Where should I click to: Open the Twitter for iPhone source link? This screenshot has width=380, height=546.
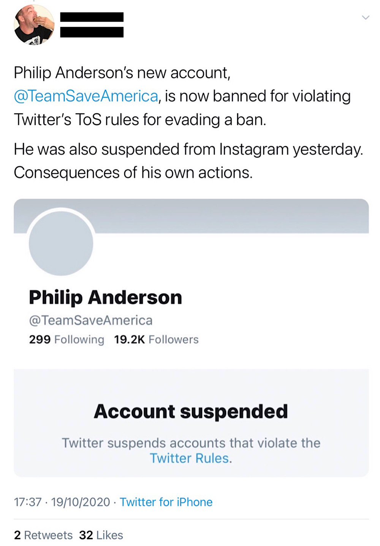(166, 502)
